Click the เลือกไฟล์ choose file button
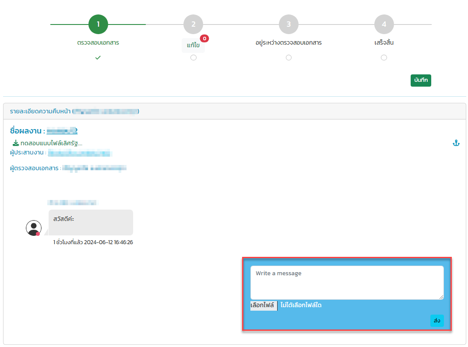This screenshot has width=468, height=347. tap(264, 305)
